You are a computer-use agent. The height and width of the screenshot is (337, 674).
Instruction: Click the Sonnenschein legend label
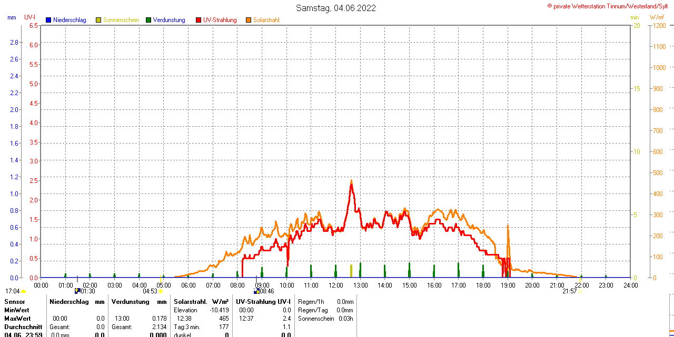121,20
